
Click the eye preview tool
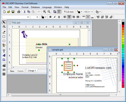point(4,65)
